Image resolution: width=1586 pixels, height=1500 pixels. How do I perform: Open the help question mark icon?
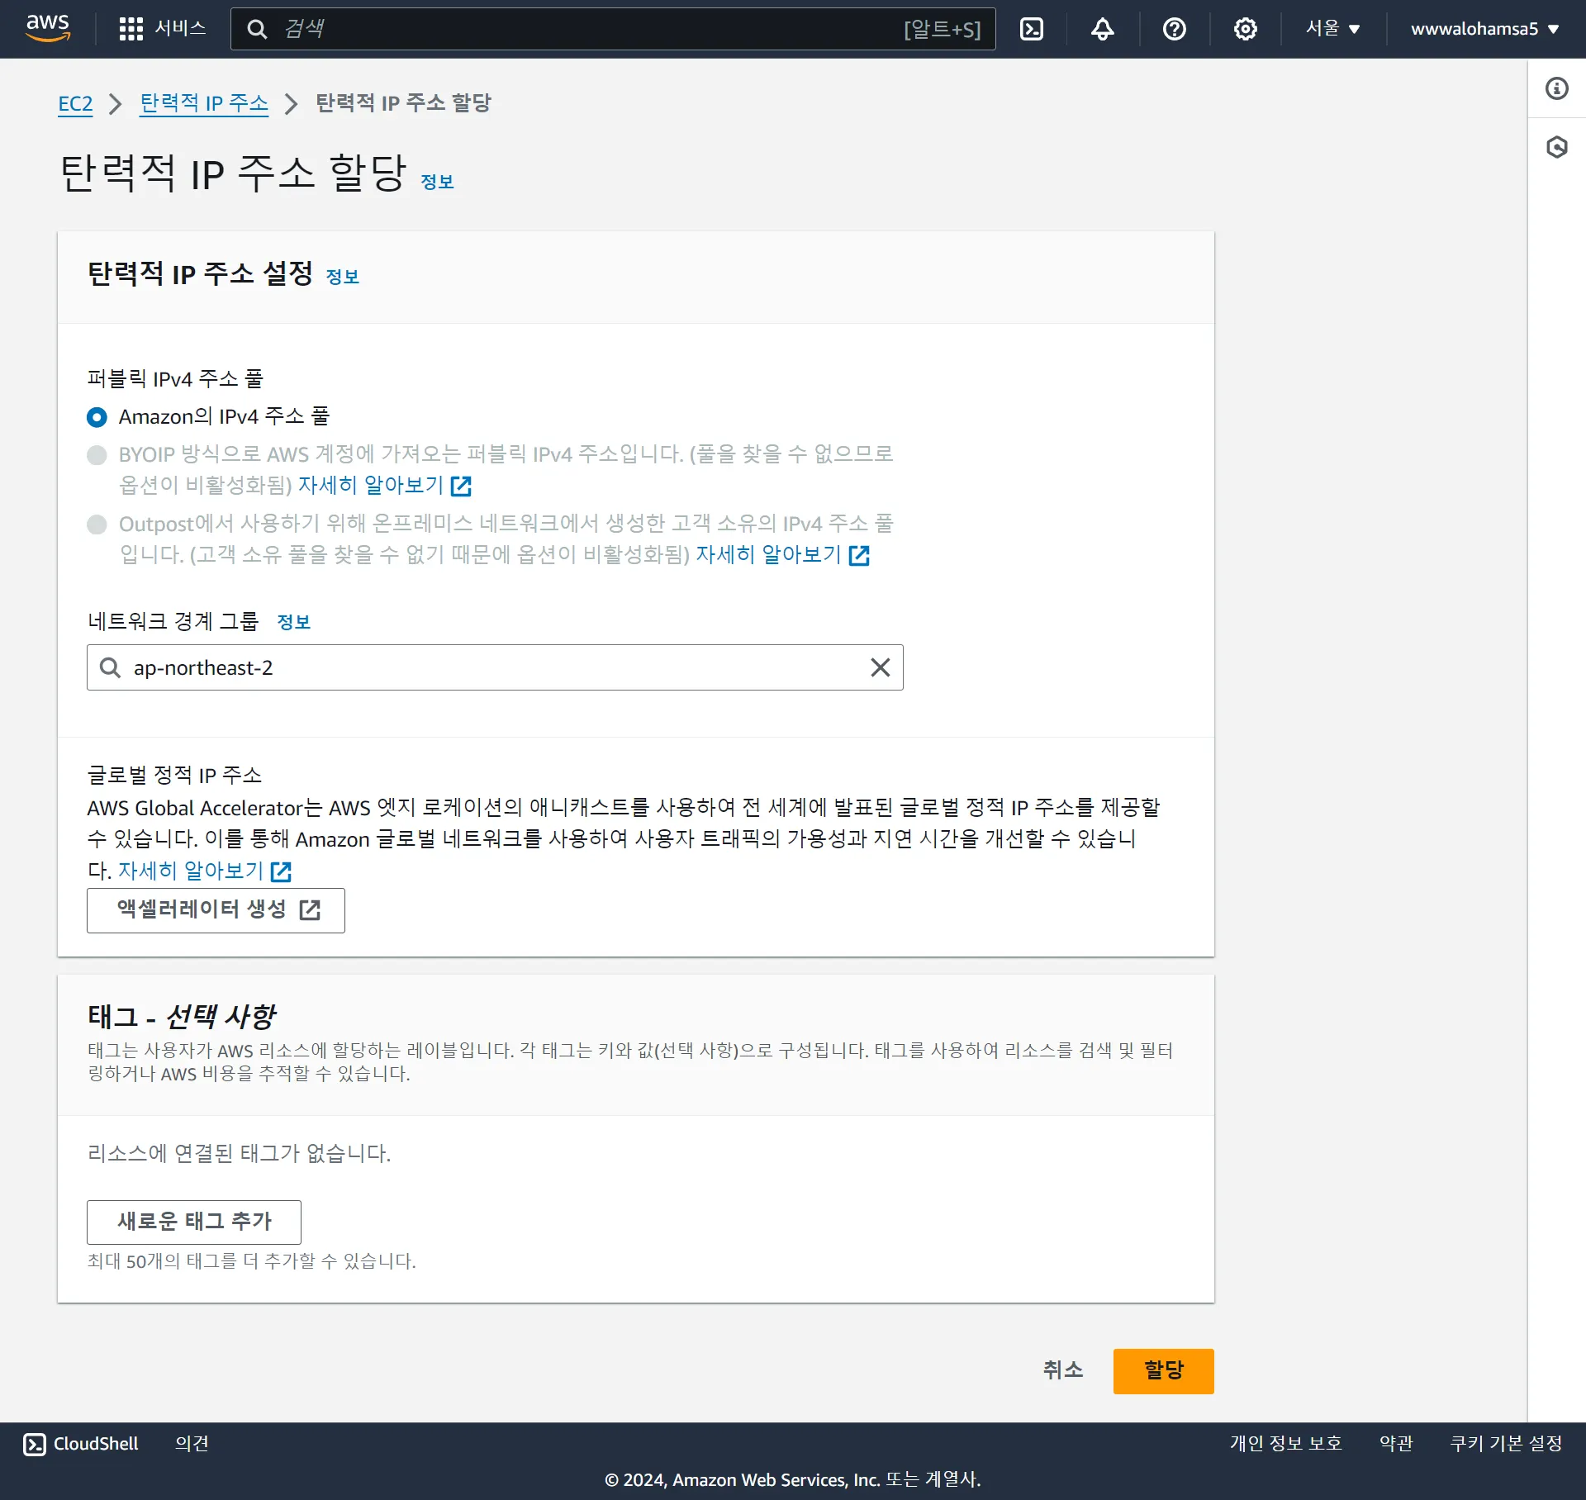(1174, 29)
